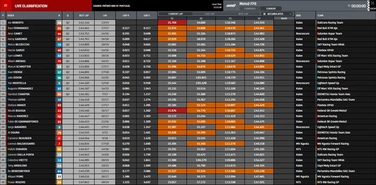Open the hamburger menu beside Live Classification
The height and width of the screenshot is (185, 376).
(x=6, y=6)
